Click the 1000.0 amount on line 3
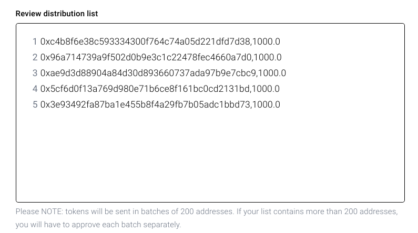Screen dimensions: 418x233 click(x=273, y=73)
